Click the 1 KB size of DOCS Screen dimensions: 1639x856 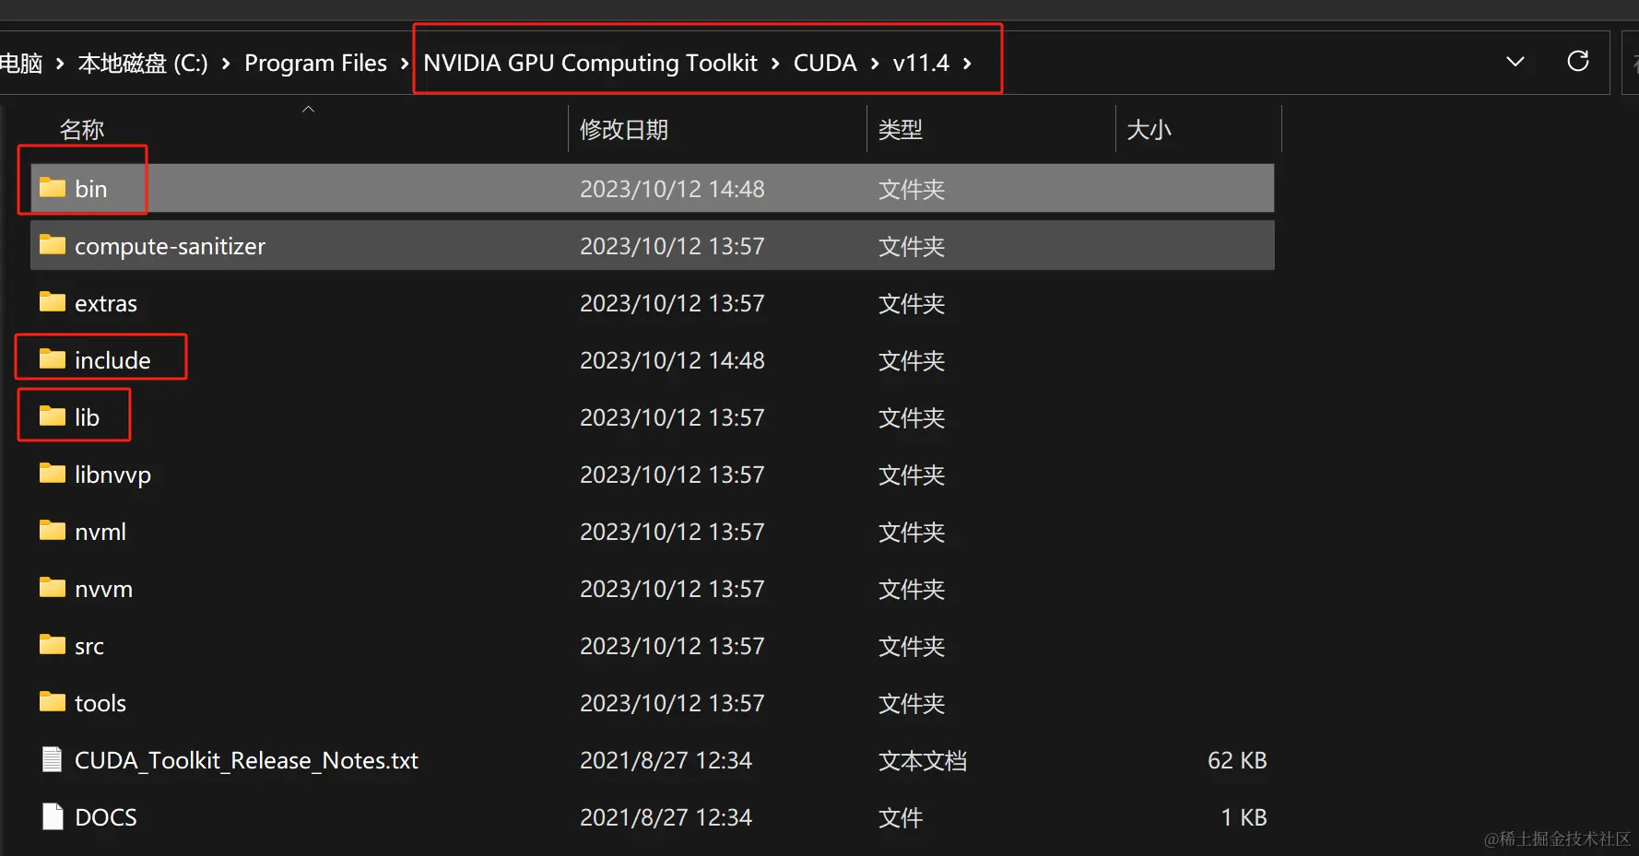click(1244, 817)
